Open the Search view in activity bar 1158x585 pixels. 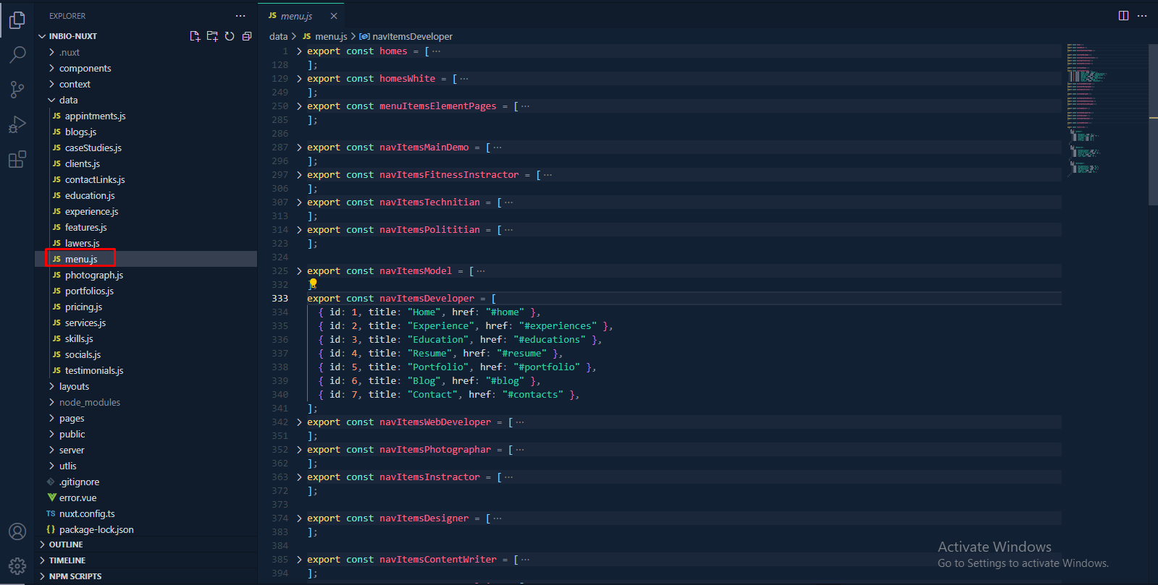(x=17, y=55)
